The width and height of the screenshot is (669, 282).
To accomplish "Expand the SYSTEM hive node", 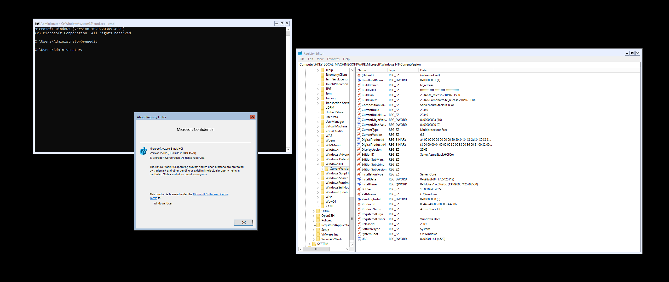I will pos(310,244).
